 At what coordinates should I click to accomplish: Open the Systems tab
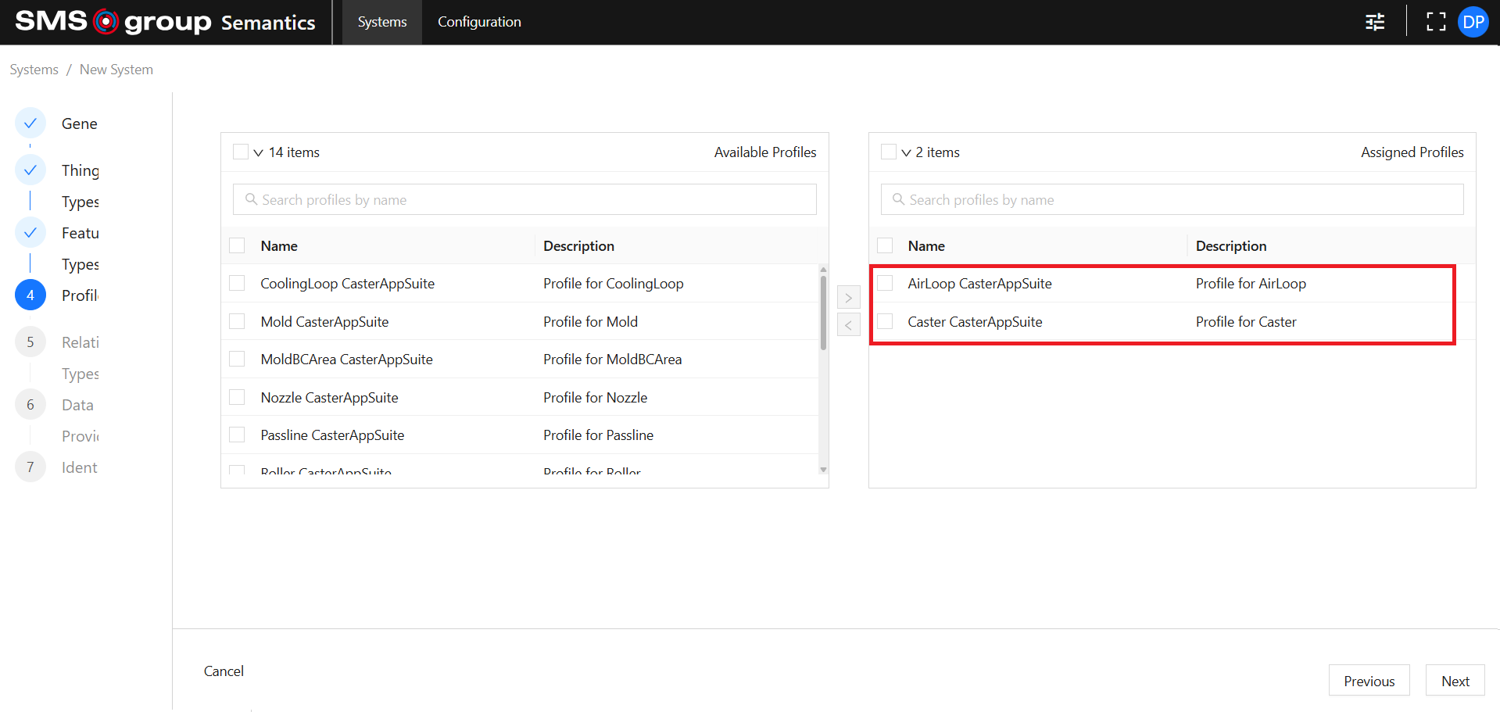[x=382, y=22]
